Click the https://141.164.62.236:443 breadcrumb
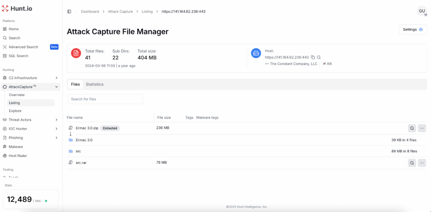 pyautogui.click(x=184, y=11)
